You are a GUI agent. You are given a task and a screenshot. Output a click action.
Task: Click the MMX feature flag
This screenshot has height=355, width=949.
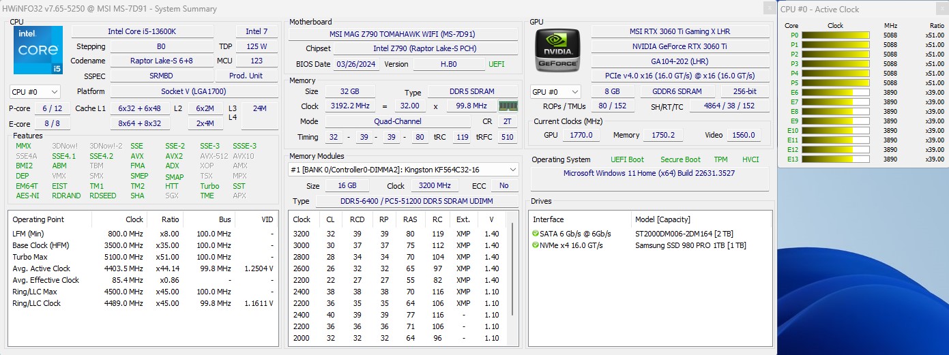(23, 146)
